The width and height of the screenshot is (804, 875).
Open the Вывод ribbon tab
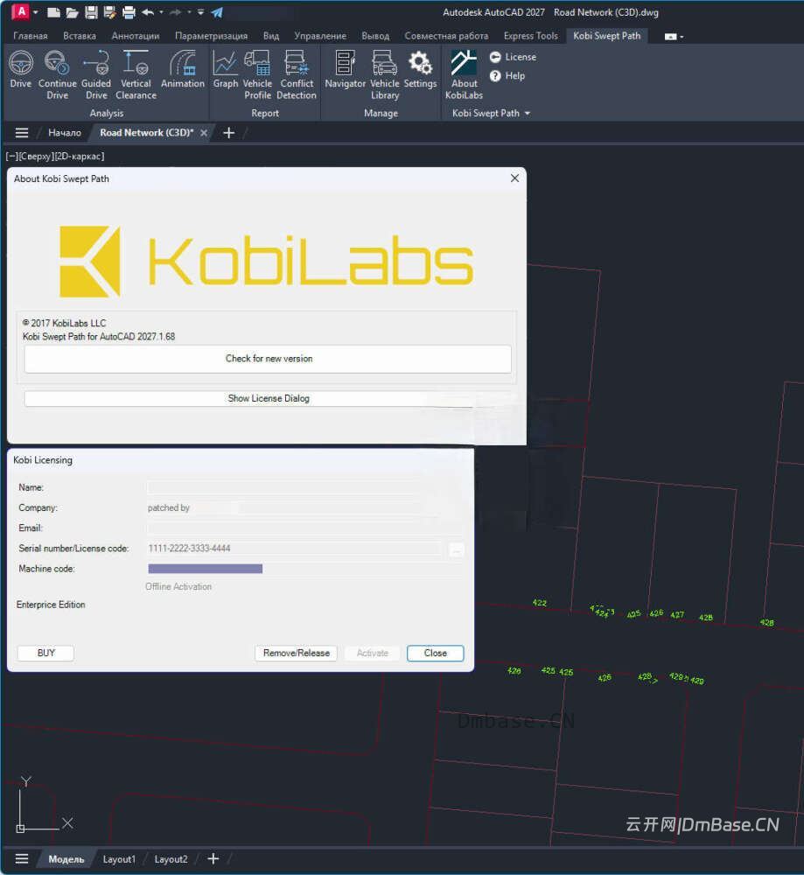[x=375, y=36]
